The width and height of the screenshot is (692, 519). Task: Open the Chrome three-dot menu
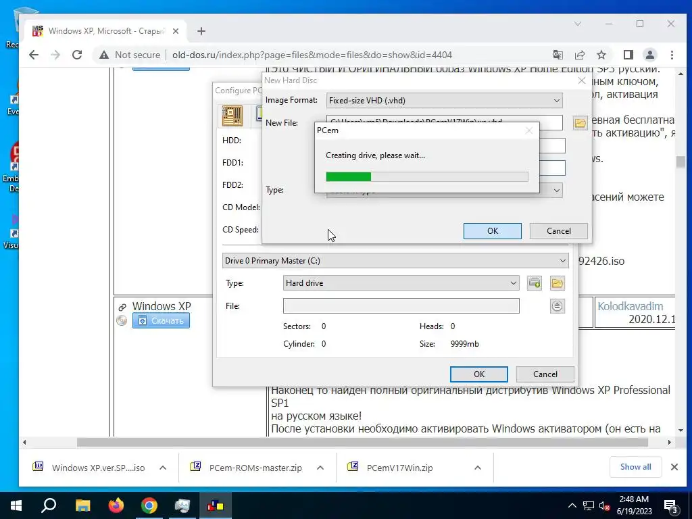point(672,55)
